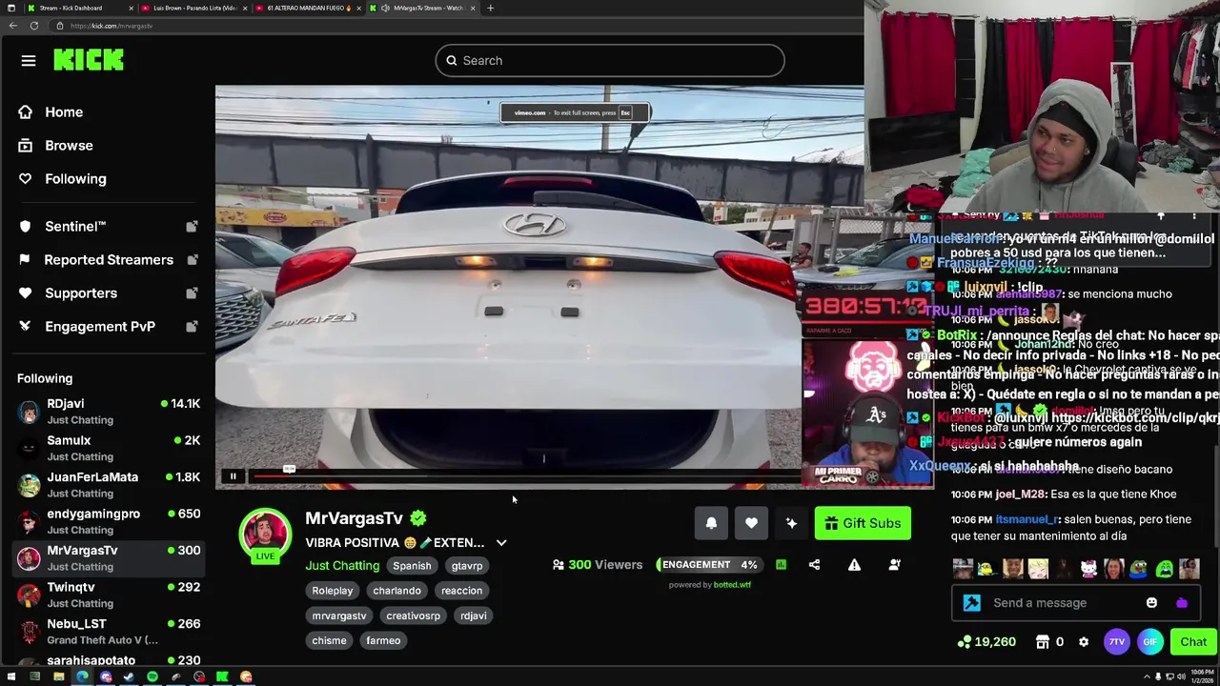Open Twinqtv's channel in the Following list
The height and width of the screenshot is (686, 1220).
108,595
